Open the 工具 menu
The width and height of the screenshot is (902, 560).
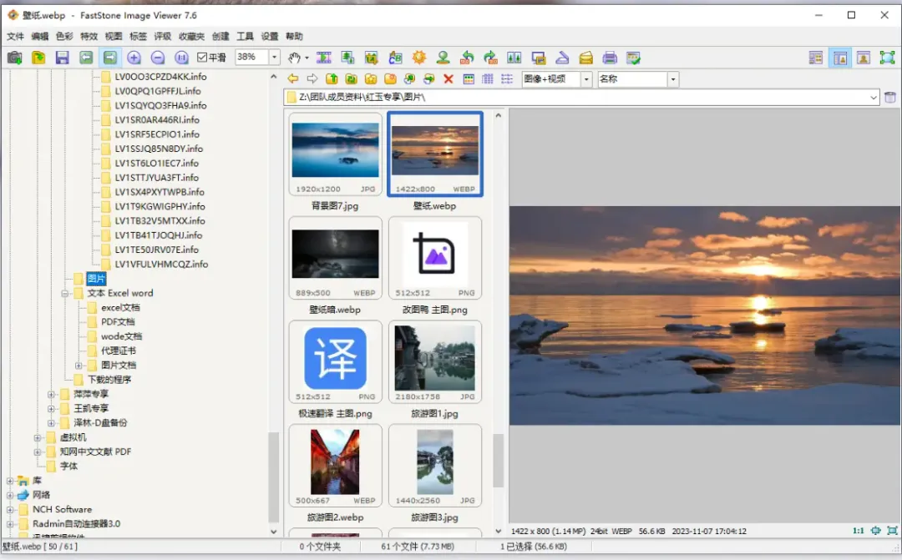[x=245, y=37]
